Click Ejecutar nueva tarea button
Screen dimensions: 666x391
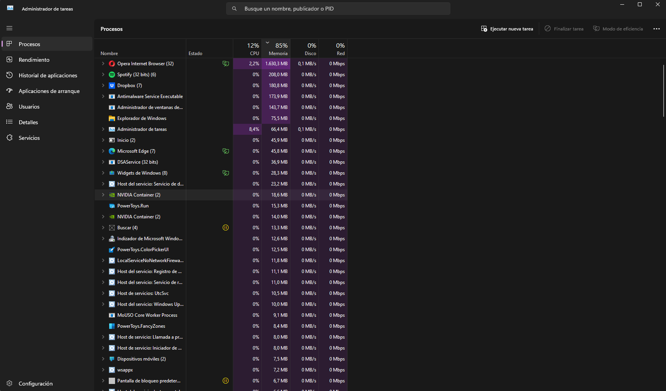coord(507,29)
